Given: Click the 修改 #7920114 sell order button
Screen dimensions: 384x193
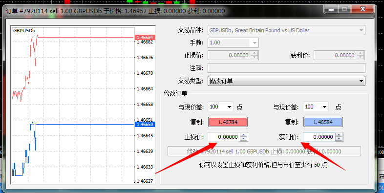Looking at the screenshot, I should click(264, 151).
